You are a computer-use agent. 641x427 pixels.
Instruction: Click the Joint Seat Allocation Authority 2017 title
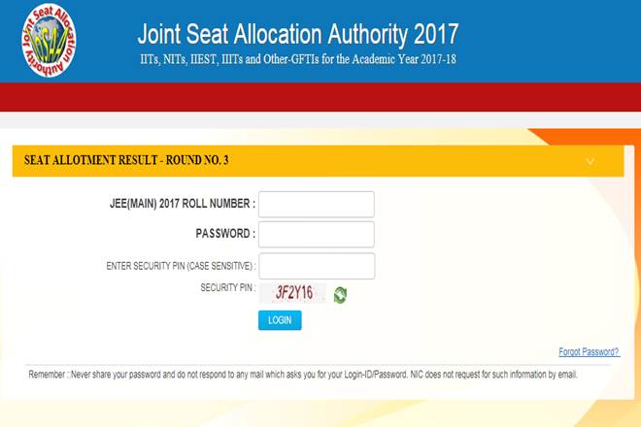click(297, 36)
